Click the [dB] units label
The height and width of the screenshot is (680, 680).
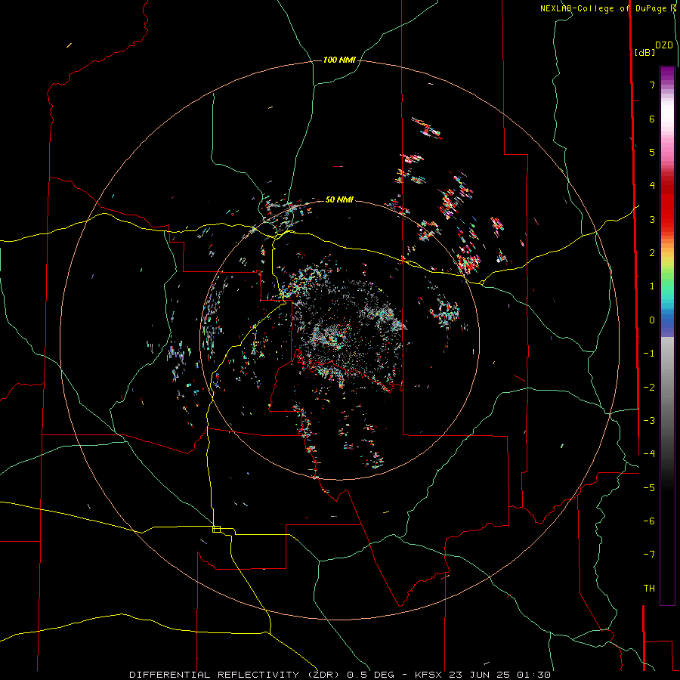[644, 52]
